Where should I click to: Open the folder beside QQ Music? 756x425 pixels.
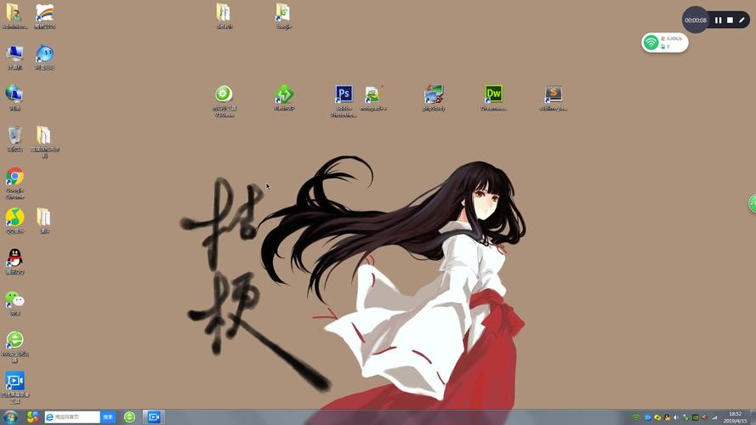coord(44,220)
